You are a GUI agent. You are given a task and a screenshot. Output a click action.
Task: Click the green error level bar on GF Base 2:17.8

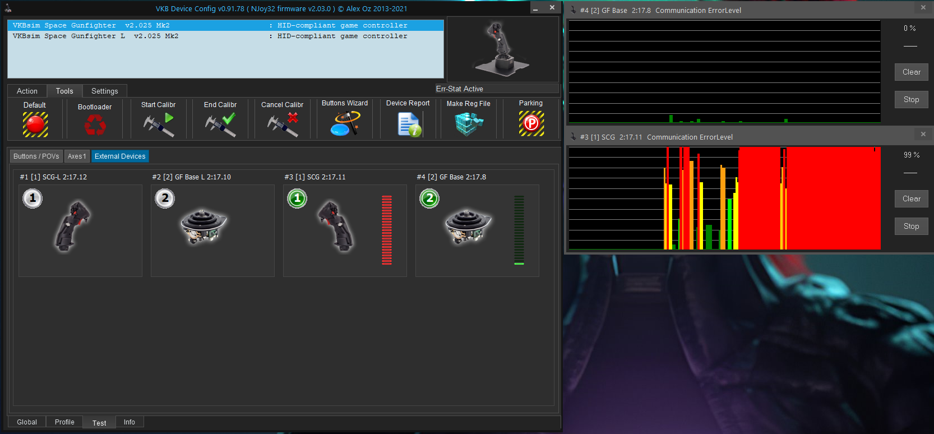click(x=519, y=230)
